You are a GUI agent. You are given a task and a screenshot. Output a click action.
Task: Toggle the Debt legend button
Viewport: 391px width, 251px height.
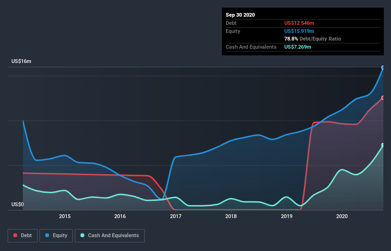click(22, 236)
